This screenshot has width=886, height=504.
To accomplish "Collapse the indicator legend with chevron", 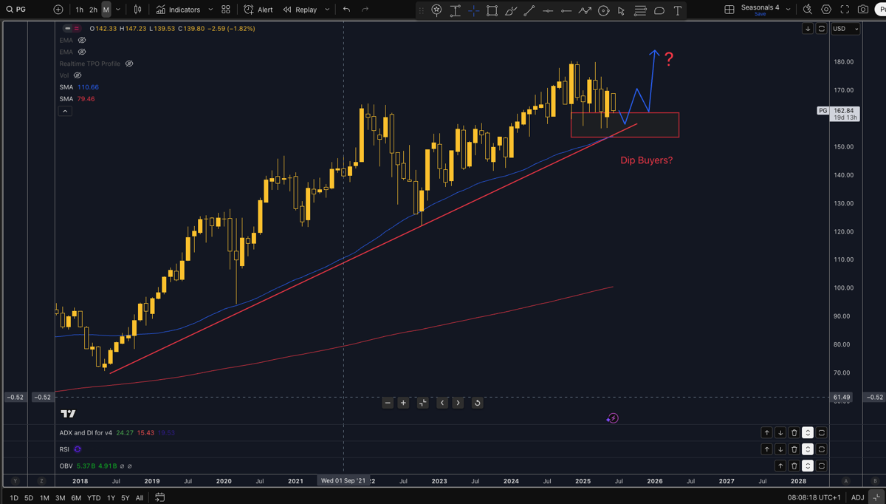I will [65, 111].
